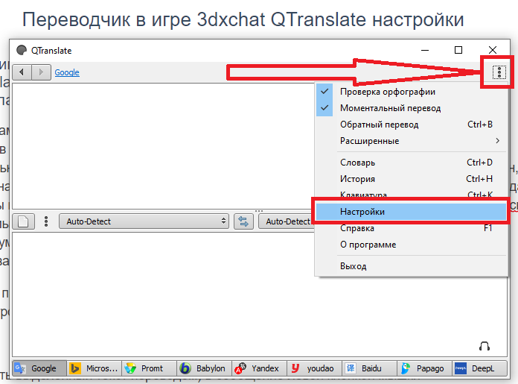
Task: Click the headphones listen icon
Action: click(x=485, y=346)
